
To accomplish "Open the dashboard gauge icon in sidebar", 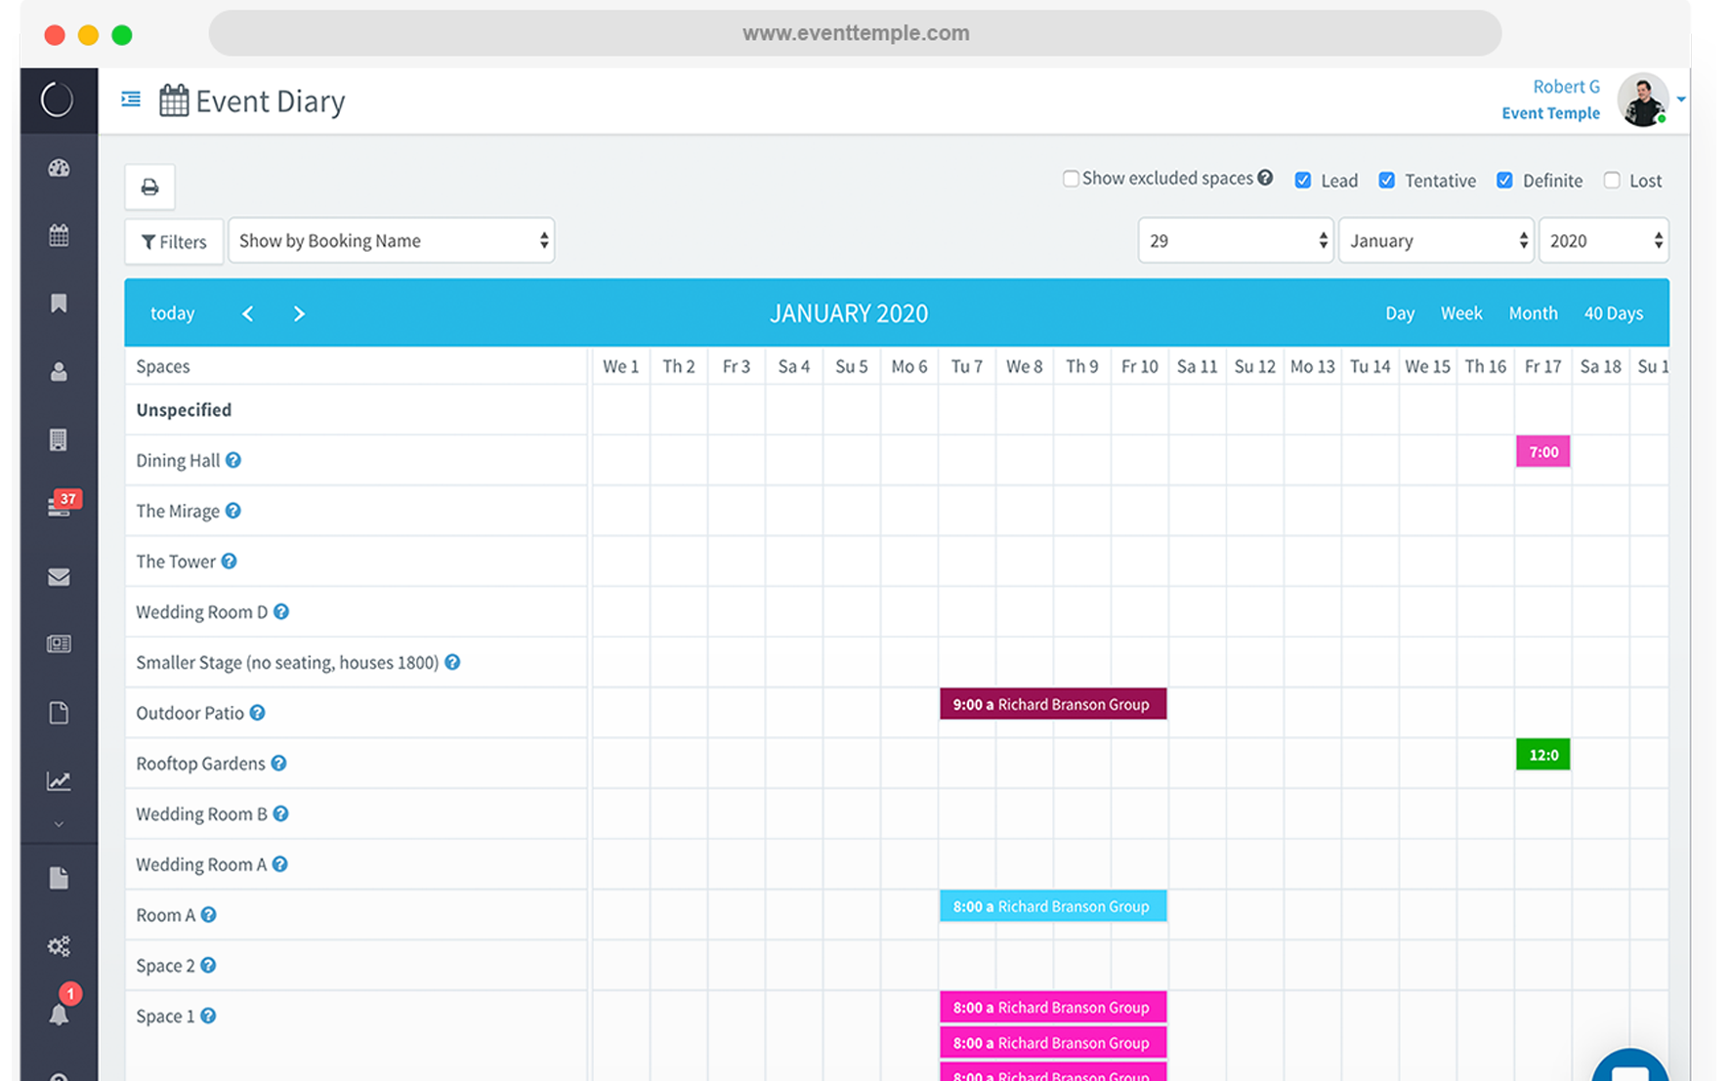I will (x=59, y=168).
